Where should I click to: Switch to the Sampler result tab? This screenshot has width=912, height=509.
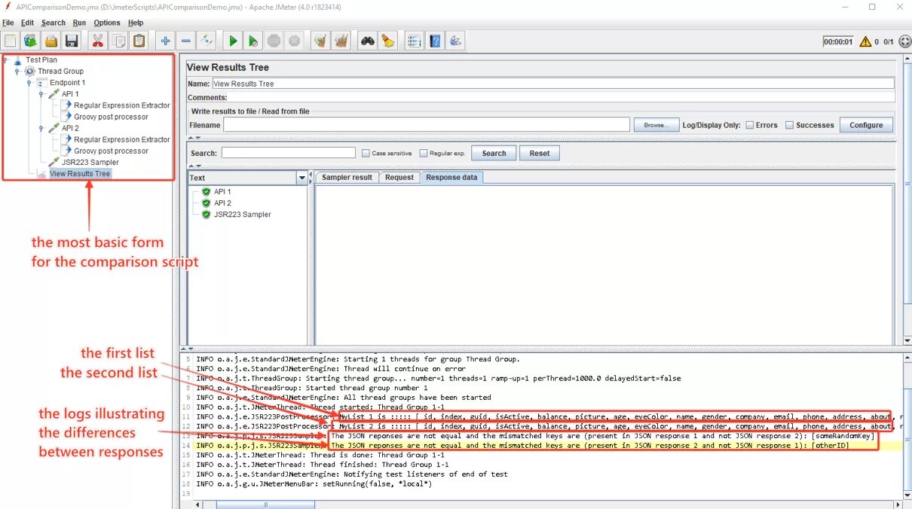click(347, 178)
